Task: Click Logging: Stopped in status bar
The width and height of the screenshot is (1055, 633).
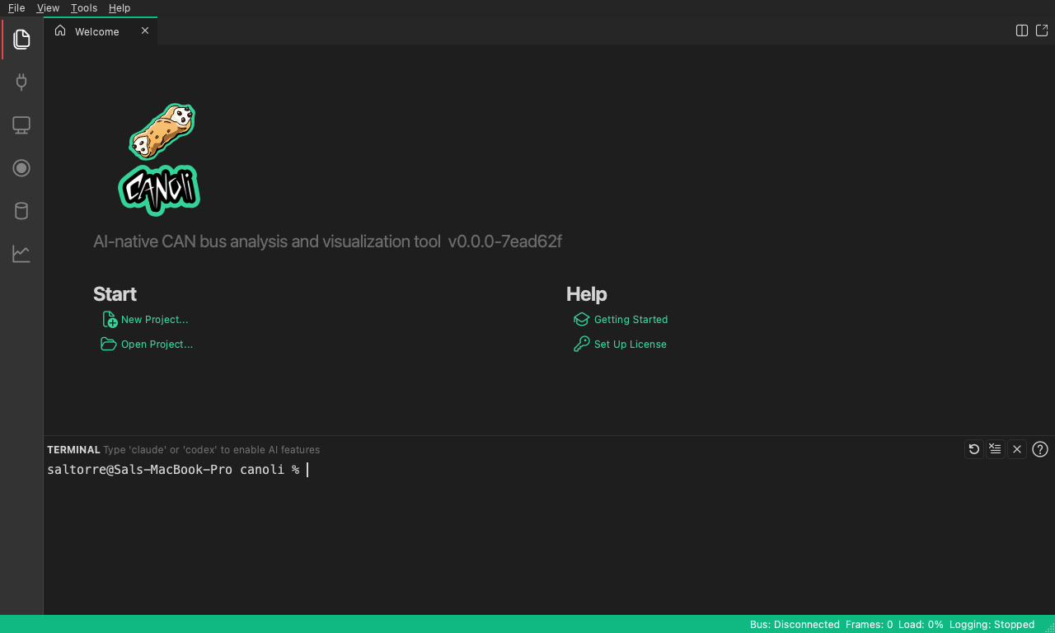Action: click(992, 625)
